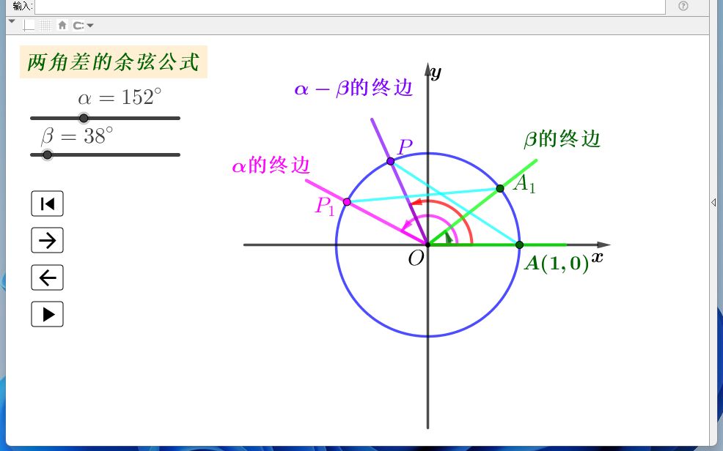Image resolution: width=723 pixels, height=451 pixels.
Task: Move the α angle slider handle
Action: pyautogui.click(x=84, y=118)
